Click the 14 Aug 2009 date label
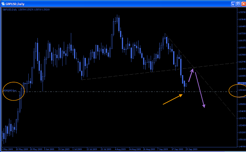The image size is (246, 152). point(135,149)
